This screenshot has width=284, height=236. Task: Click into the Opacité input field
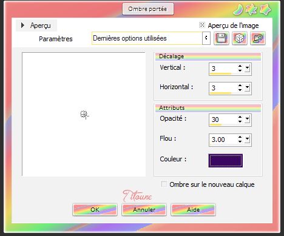223,120
